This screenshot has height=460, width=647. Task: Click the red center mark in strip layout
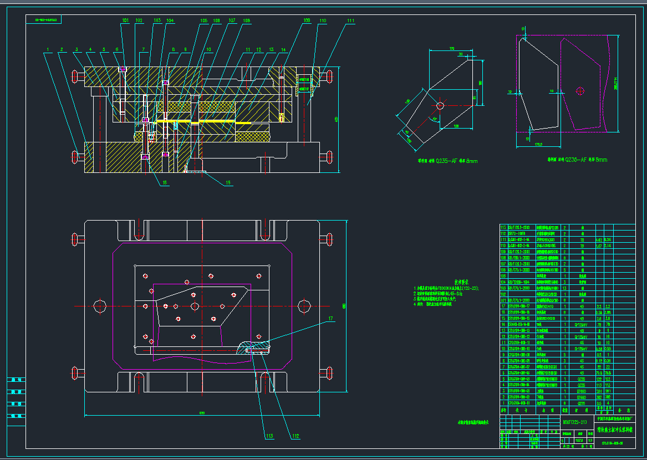(x=580, y=90)
